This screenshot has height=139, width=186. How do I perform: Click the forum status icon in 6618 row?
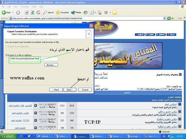pos(180,104)
